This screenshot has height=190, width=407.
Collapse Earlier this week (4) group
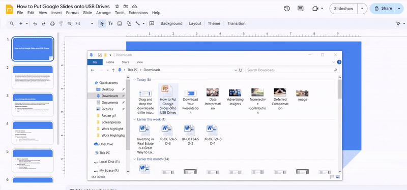135,119
